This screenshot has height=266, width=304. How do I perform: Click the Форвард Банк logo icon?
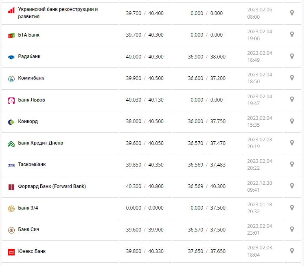point(11,187)
